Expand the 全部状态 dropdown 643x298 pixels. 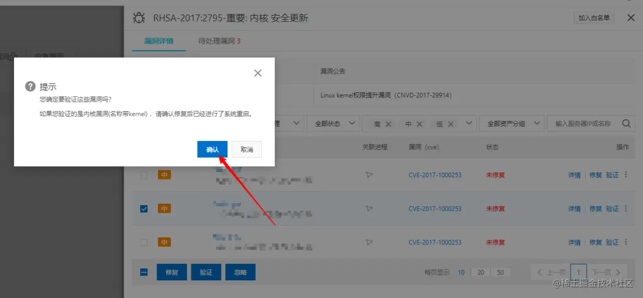click(x=333, y=123)
